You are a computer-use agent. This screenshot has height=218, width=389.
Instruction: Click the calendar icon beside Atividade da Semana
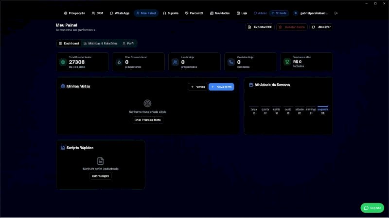click(x=251, y=85)
